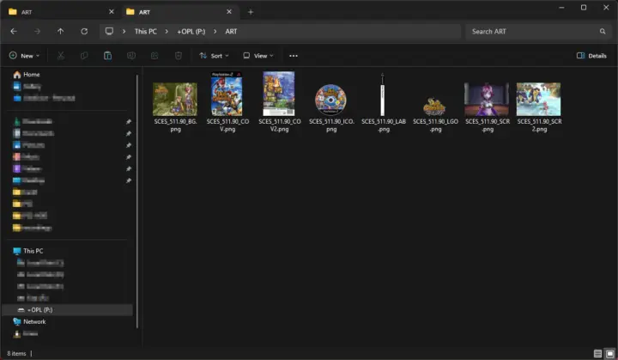Open the Sort dropdown

tap(214, 56)
